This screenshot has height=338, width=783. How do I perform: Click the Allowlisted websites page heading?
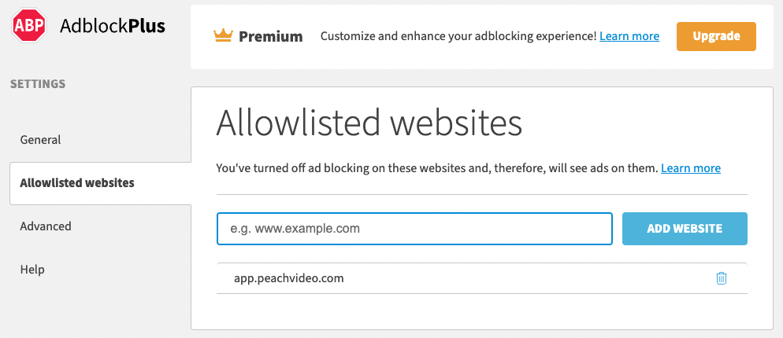tap(369, 123)
